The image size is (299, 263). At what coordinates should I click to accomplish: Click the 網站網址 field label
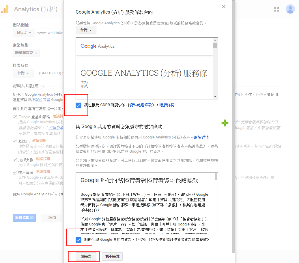[20, 25]
